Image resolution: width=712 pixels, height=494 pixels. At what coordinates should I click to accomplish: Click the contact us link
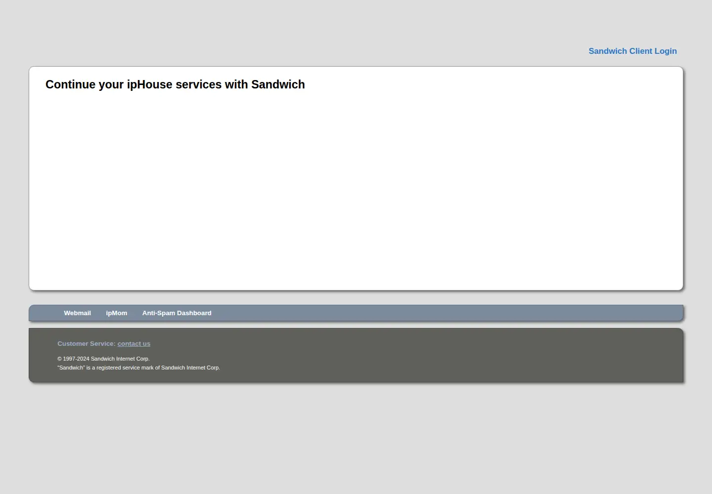[134, 344]
